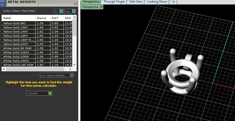This screenshot has width=235, height=121.
Task: Click green play arrow beside Calculate
Action: (x=50, y=93)
